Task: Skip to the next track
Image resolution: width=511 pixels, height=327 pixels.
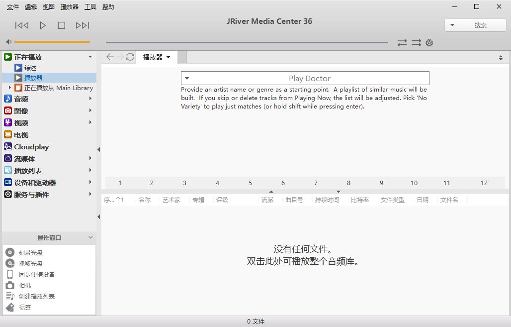Action: [x=83, y=25]
